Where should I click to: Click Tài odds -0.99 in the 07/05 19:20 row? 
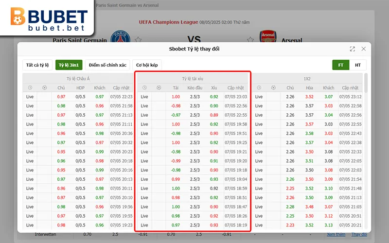[176, 161]
